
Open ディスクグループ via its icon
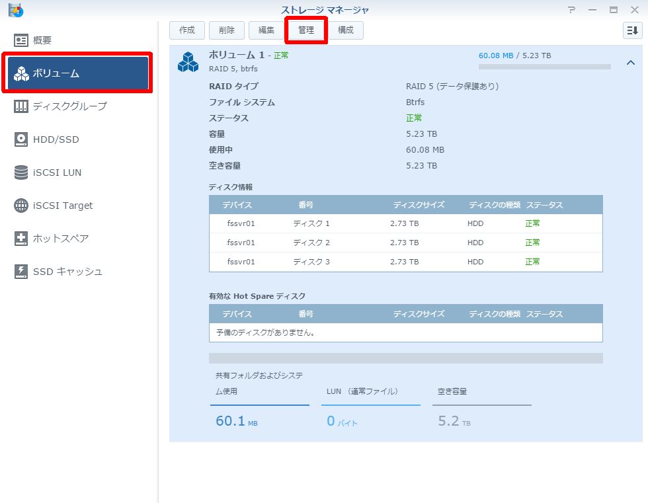coord(21,106)
